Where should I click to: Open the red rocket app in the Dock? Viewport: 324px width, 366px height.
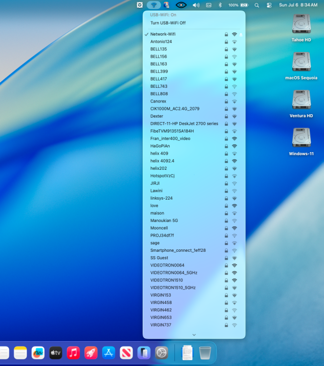[91, 353]
